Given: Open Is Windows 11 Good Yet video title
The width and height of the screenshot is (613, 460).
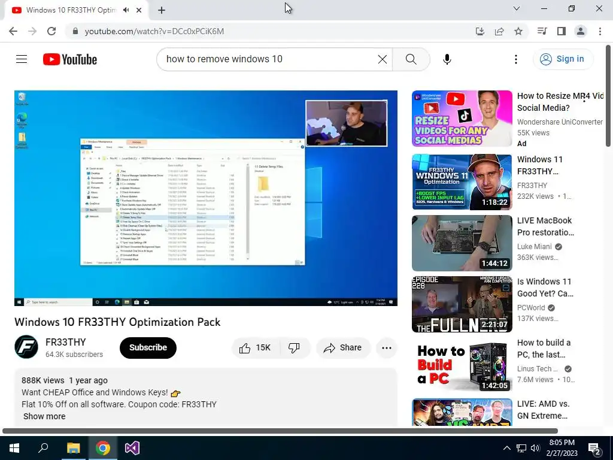Looking at the screenshot, I should [x=545, y=287].
